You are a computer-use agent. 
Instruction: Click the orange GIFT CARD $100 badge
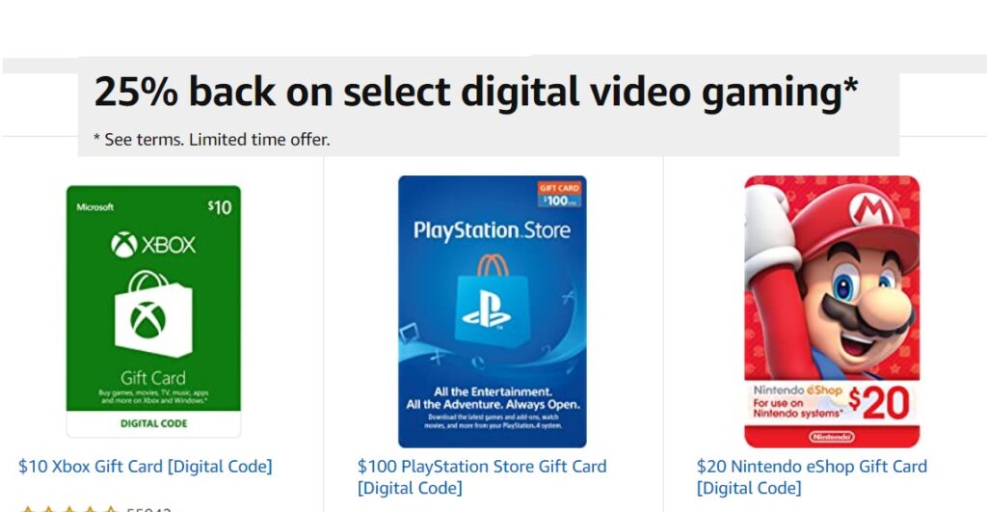click(x=559, y=194)
